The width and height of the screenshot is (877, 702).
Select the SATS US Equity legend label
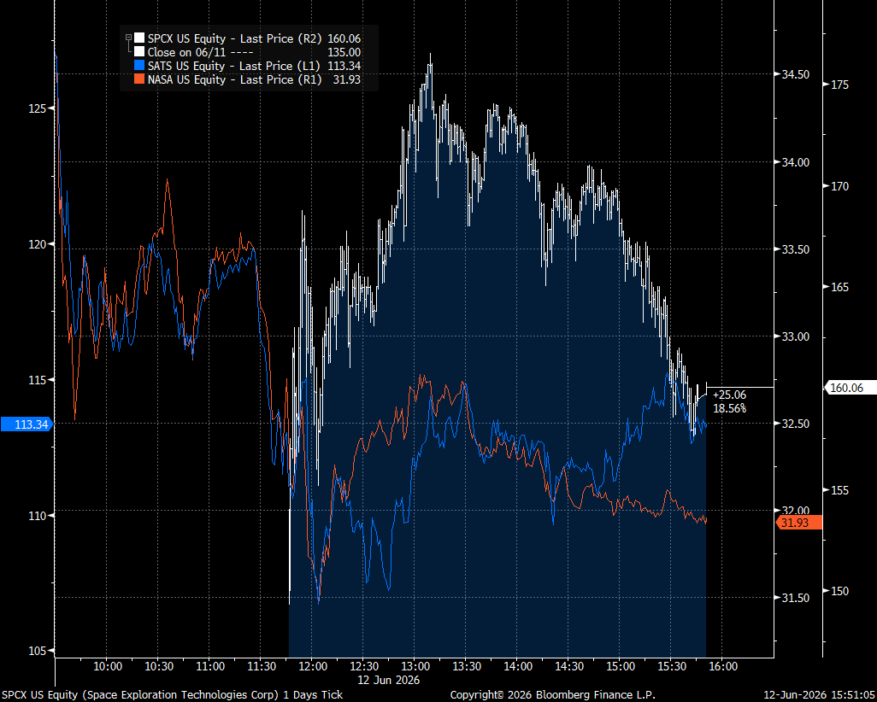click(234, 66)
